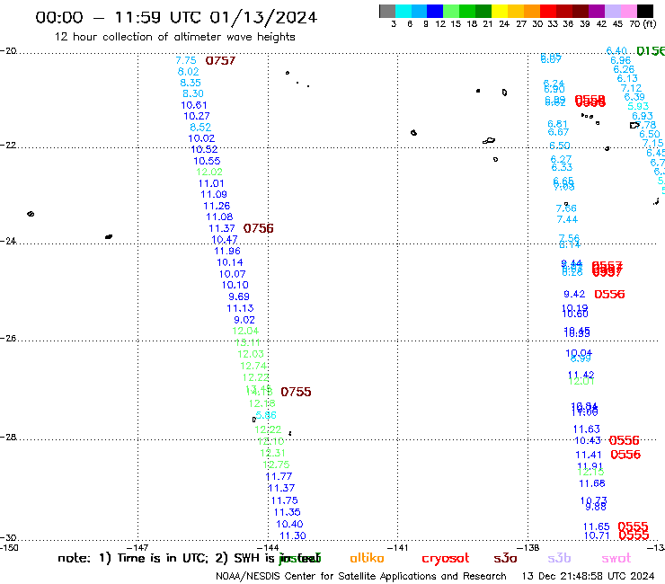Screen dimensions: 665x584
Task: Click the wave height value '7.75'
Action: pyautogui.click(x=186, y=61)
